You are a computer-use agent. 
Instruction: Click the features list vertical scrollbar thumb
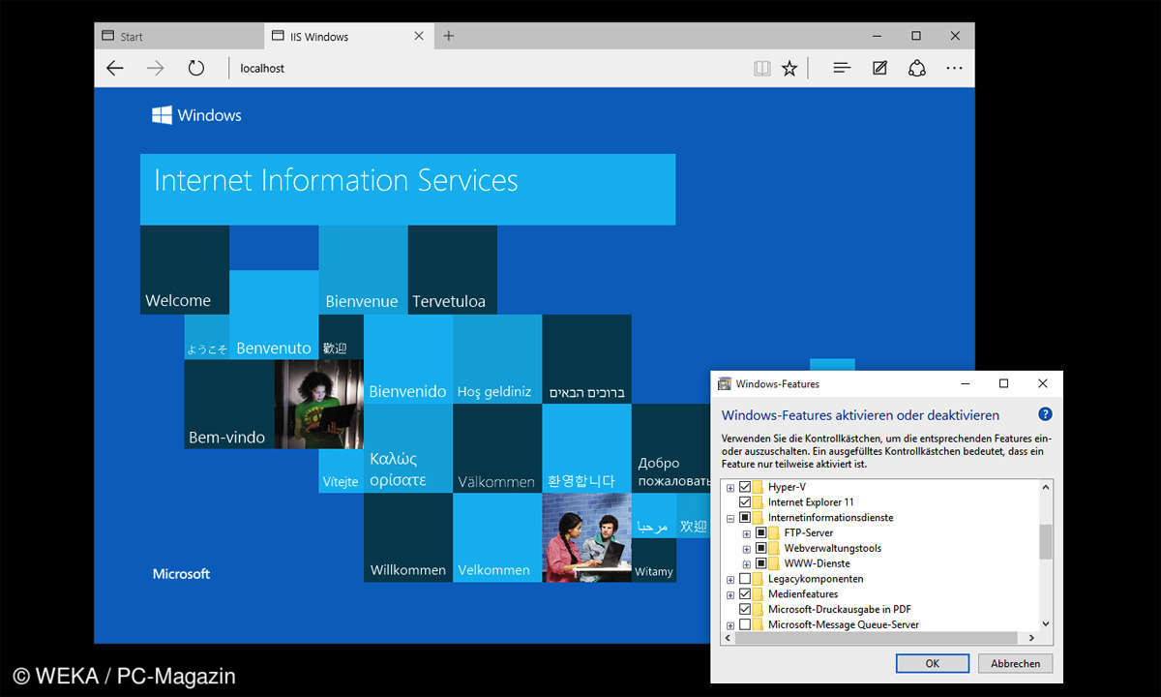[1045, 542]
